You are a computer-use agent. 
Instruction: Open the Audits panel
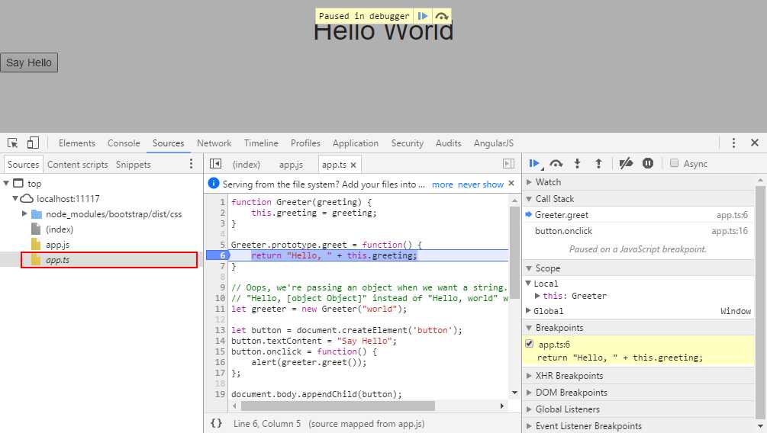click(449, 143)
